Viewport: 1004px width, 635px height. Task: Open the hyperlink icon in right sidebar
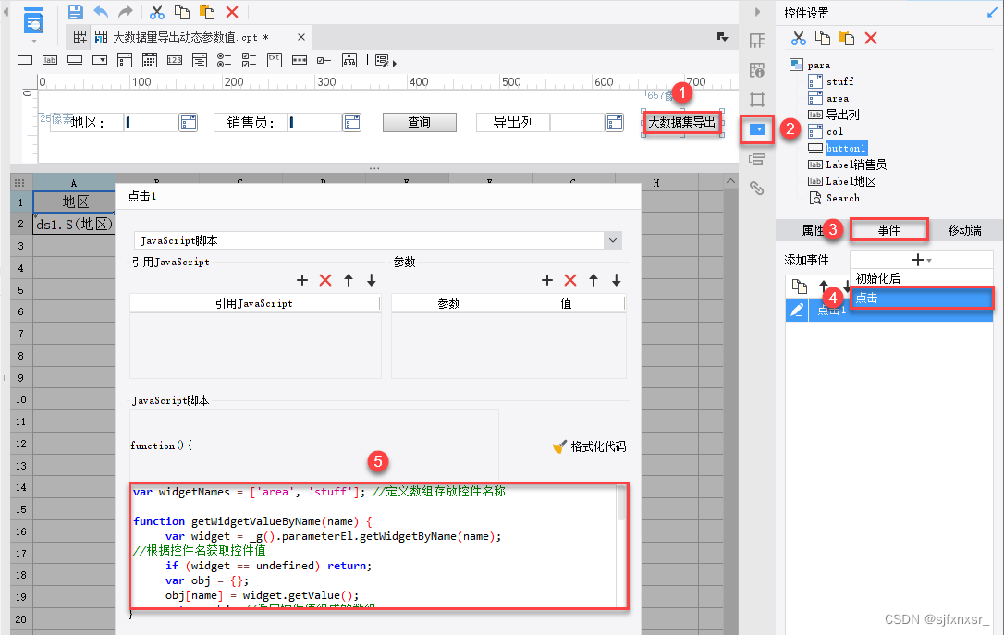757,188
